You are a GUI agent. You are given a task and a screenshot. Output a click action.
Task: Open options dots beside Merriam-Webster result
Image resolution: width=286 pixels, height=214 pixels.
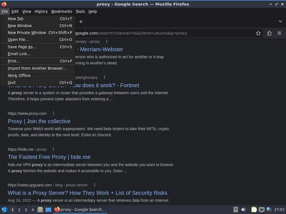106,42
